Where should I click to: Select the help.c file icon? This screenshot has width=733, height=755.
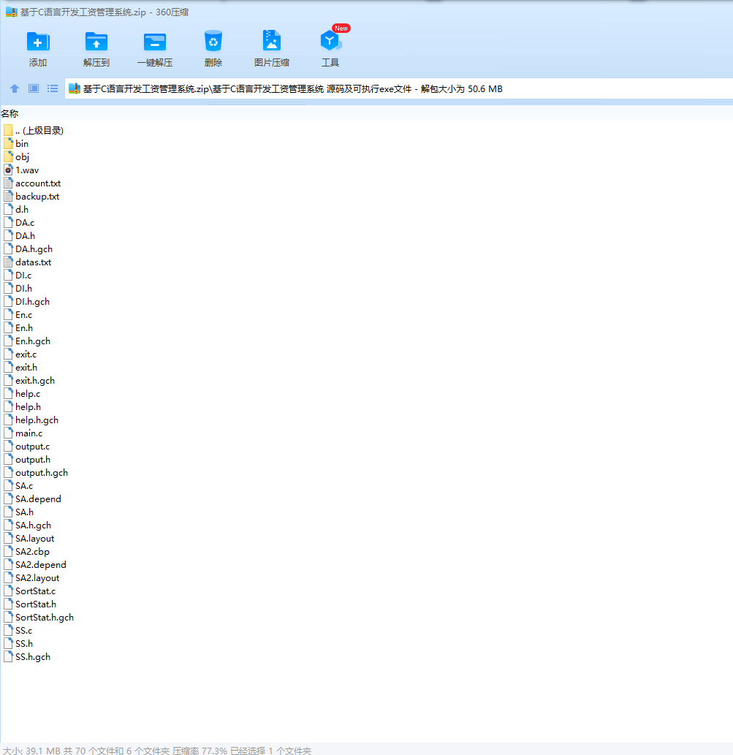[8, 393]
